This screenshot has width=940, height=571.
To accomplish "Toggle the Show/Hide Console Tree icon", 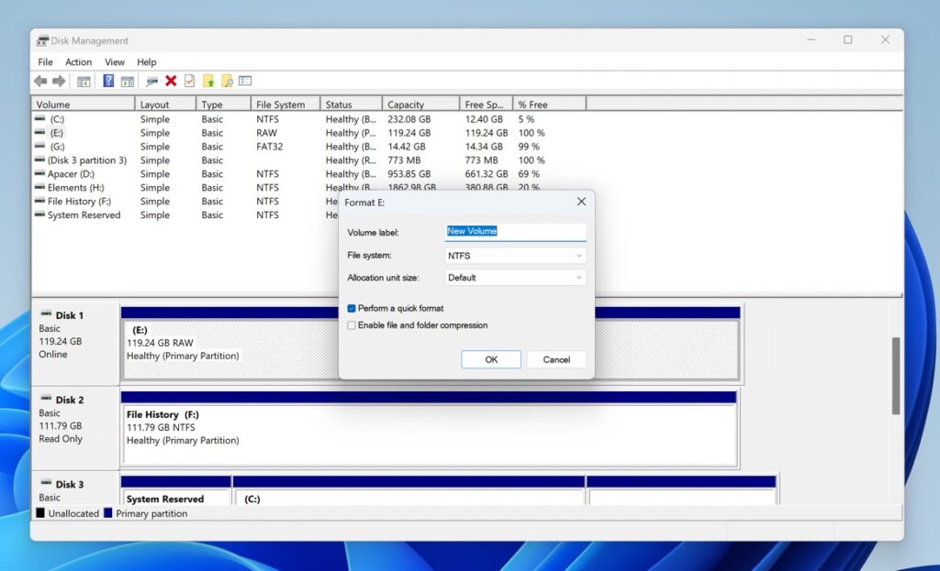I will coord(83,81).
